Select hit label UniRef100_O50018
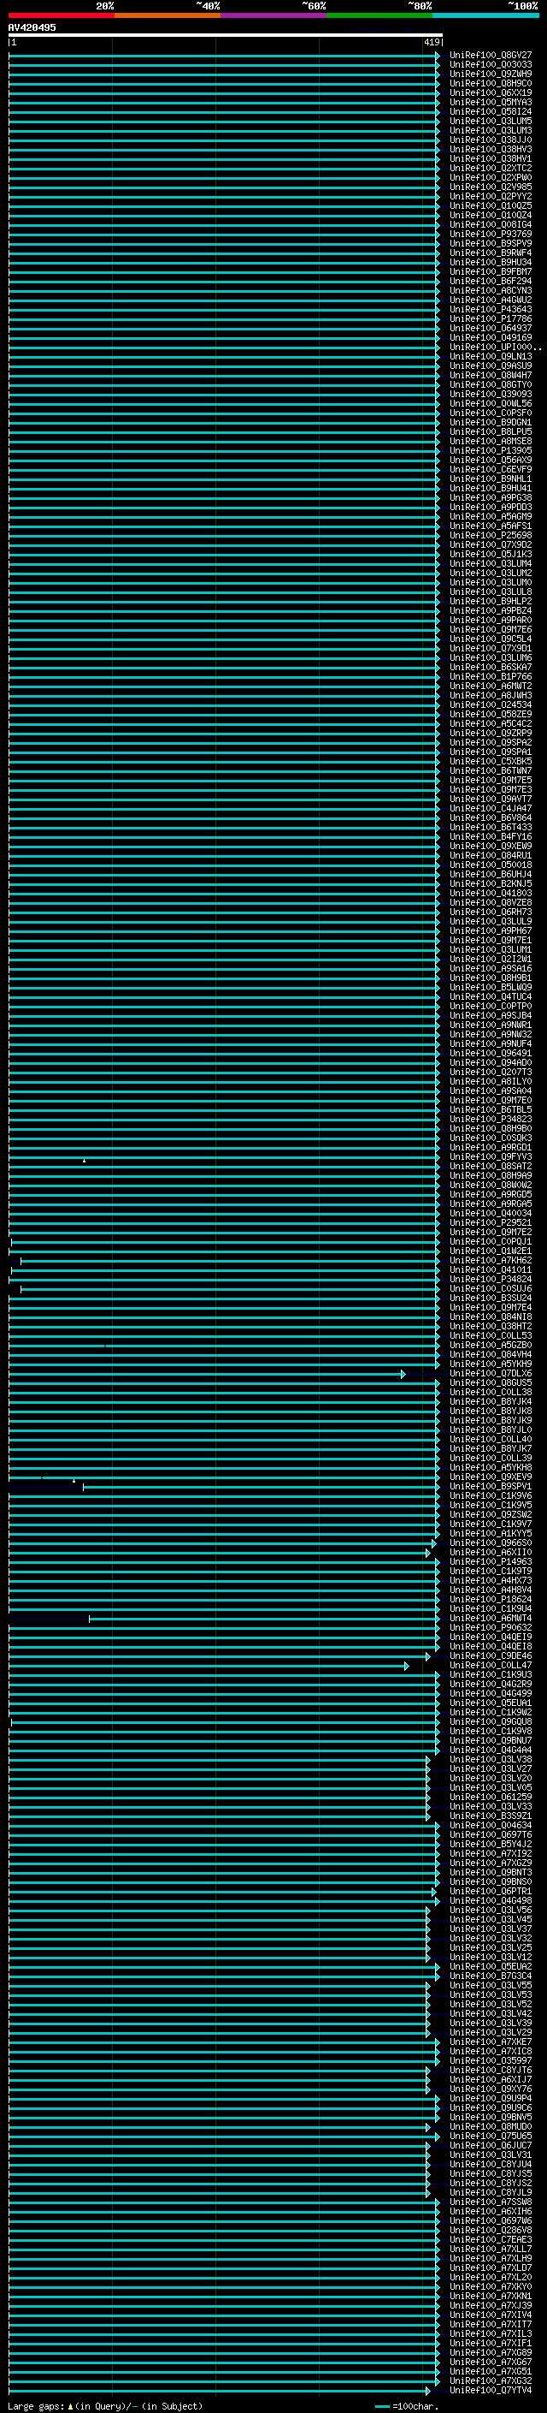 pos(491,865)
